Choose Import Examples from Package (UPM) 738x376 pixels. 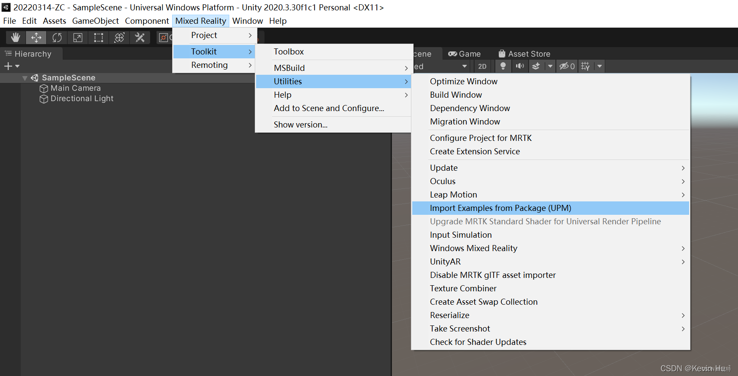tap(551, 208)
